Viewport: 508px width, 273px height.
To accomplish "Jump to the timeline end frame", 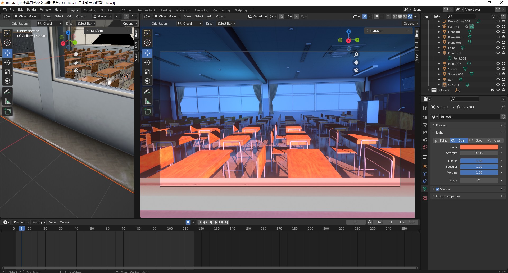I will click(x=227, y=222).
